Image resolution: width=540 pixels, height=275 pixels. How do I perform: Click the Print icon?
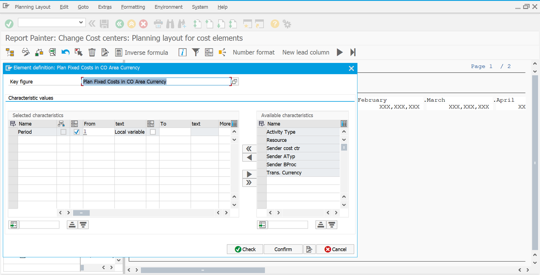point(158,24)
